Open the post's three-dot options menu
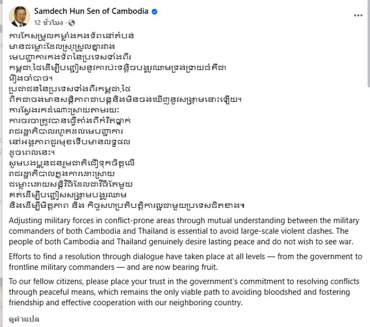This screenshot has height=327, width=370. click(x=358, y=15)
